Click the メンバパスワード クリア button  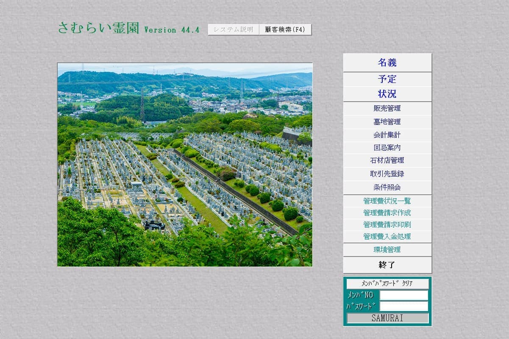tap(387, 284)
